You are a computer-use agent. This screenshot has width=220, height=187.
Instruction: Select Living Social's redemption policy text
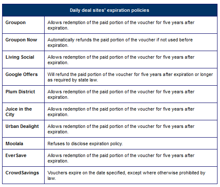(121, 60)
